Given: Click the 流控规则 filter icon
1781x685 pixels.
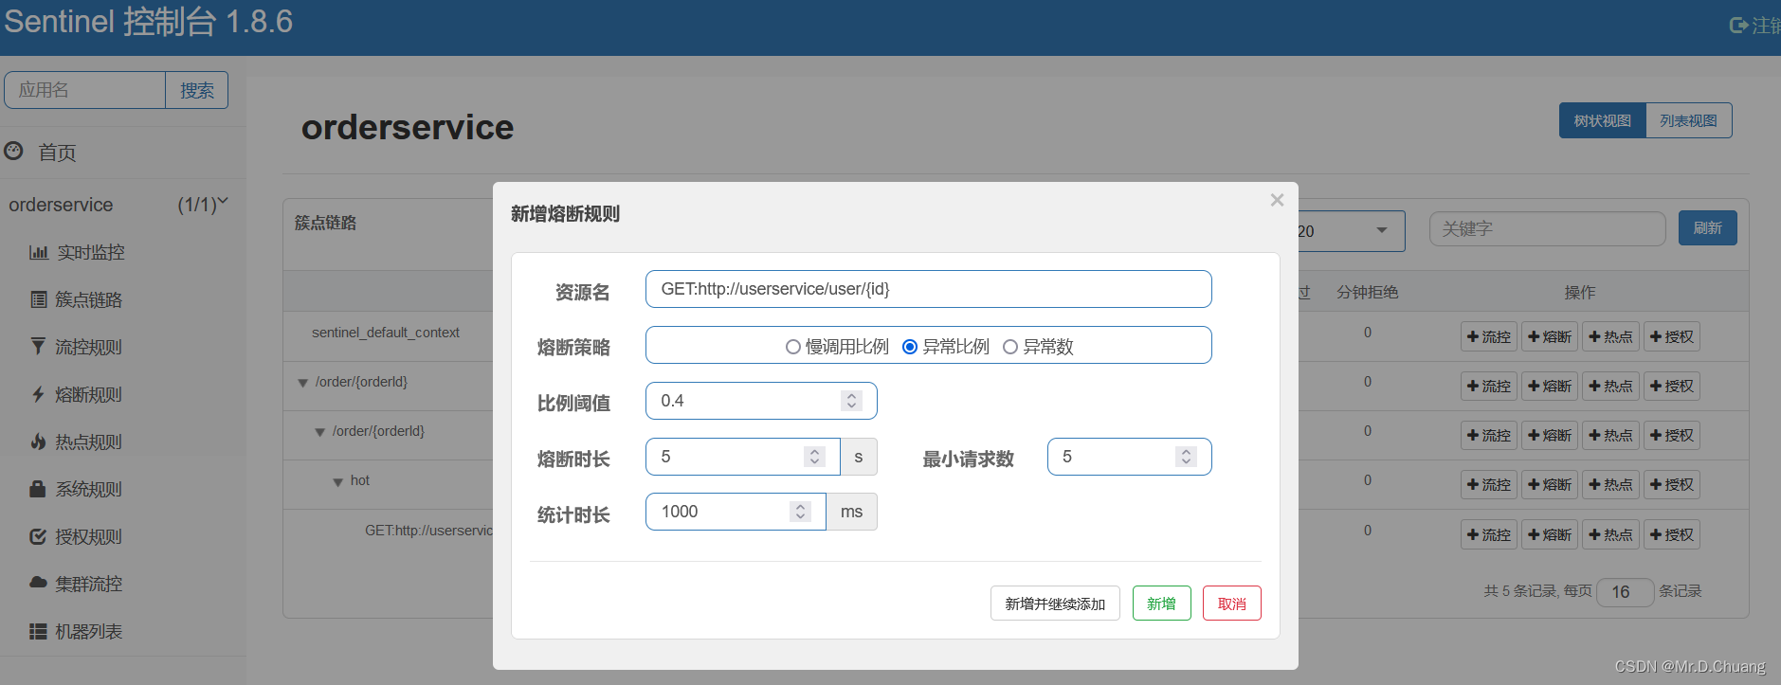Looking at the screenshot, I should pyautogui.click(x=38, y=346).
